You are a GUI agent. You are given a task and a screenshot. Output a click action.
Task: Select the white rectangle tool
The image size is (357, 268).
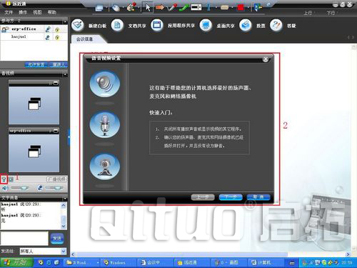tap(196, 7)
